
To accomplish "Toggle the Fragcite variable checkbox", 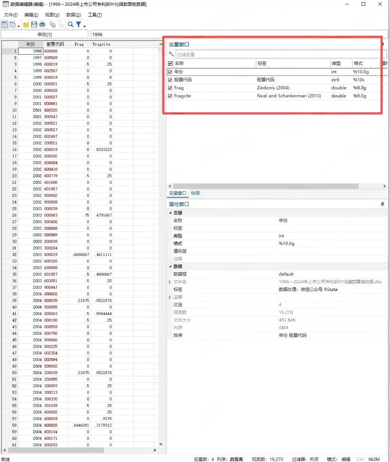I will [x=170, y=96].
